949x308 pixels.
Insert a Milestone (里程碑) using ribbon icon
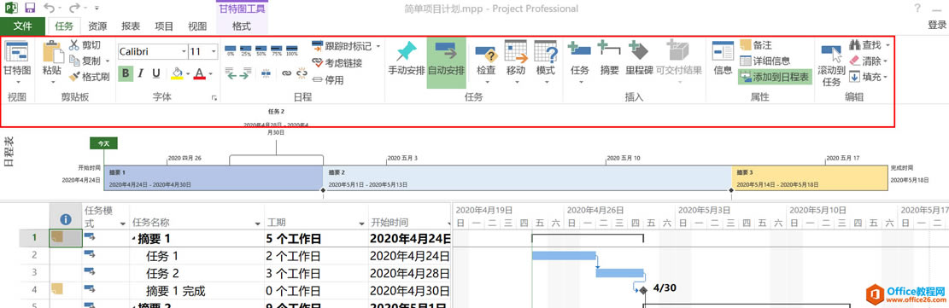(x=639, y=58)
